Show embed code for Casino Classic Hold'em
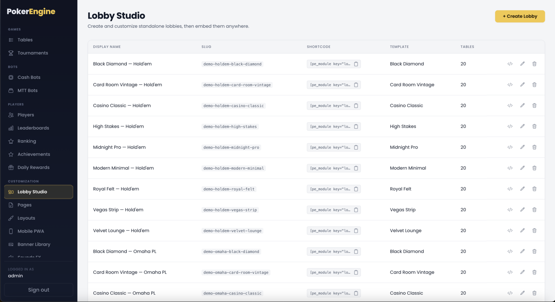 (x=510, y=106)
